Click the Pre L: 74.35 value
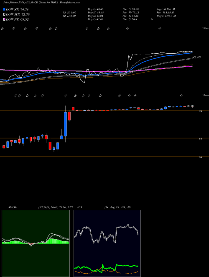Image resolution: width=209 pixels, height=277 pixels. tap(130, 16)
